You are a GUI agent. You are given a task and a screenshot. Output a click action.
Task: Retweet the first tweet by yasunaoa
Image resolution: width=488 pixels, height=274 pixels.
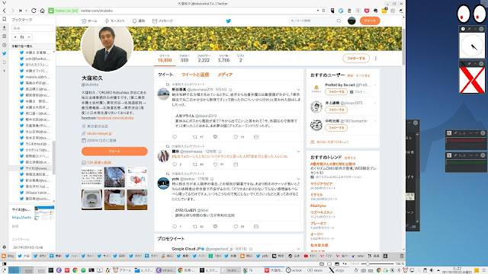195,137
